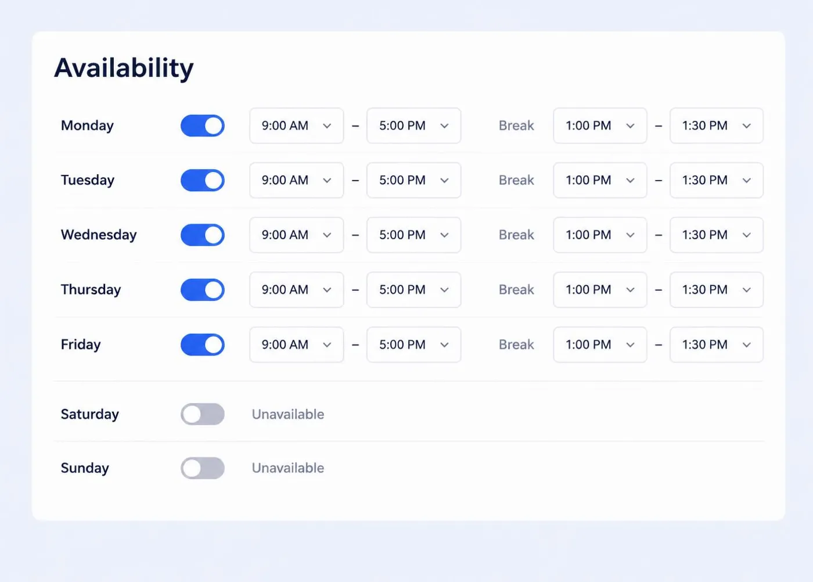Expand Wednesday end time 5:00 PM
813x582 pixels.
point(414,235)
